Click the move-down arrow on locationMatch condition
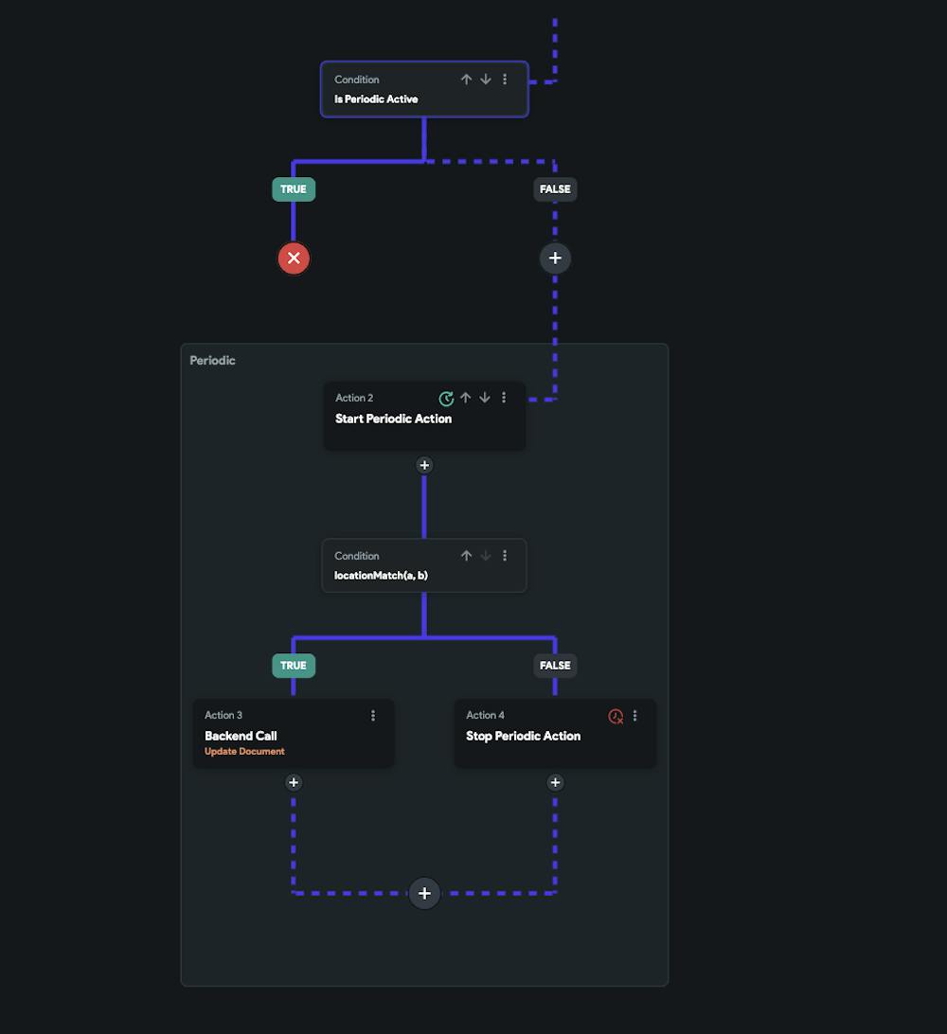Image resolution: width=947 pixels, height=1034 pixels. (x=485, y=556)
